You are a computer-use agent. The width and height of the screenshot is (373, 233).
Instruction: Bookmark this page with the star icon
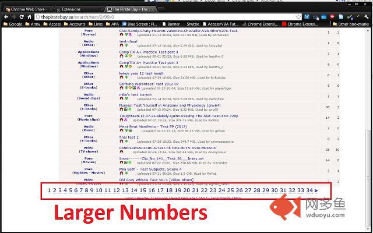[298, 17]
